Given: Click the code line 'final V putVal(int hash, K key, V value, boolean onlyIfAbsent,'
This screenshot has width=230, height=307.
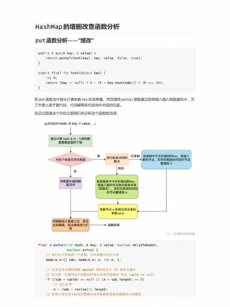Looking at the screenshot, I should pyautogui.click(x=98, y=245).
